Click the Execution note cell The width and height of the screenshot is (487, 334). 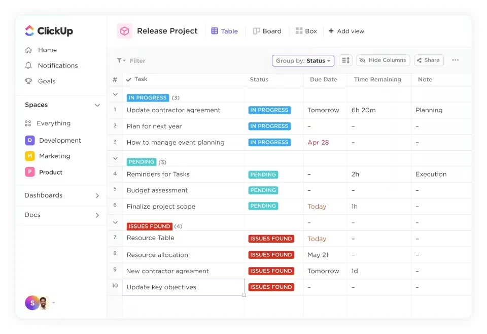431,174
